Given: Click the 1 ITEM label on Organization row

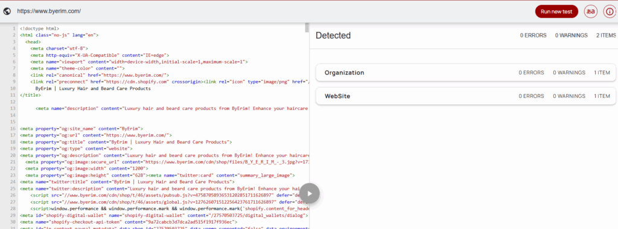Looking at the screenshot, I should pyautogui.click(x=602, y=73).
